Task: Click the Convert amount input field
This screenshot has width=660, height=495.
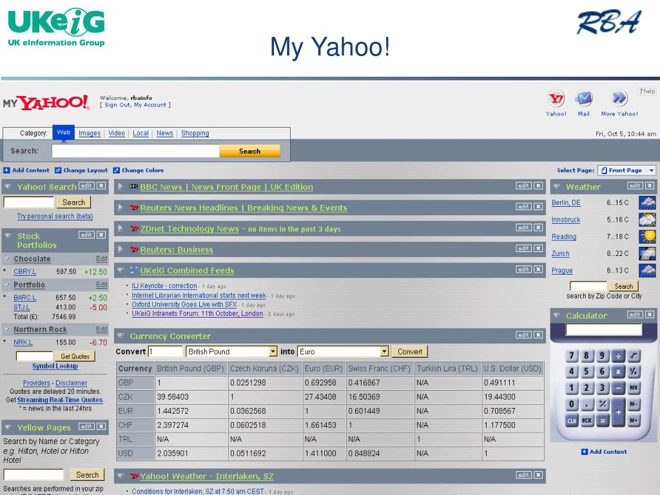Action: [166, 351]
